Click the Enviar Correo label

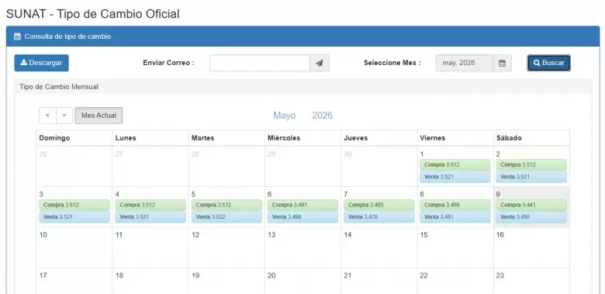[x=168, y=63]
